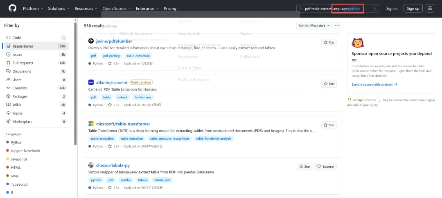Open the Enterprise dropdown menu
The height and width of the screenshot is (198, 442).
point(147,9)
